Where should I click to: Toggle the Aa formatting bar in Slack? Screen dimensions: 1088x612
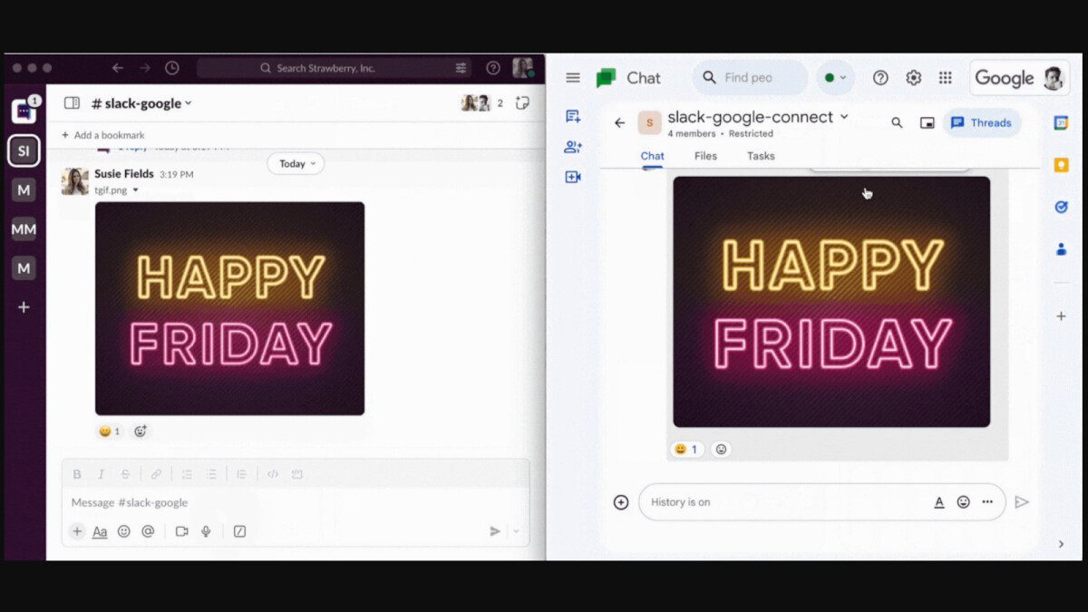pos(100,531)
